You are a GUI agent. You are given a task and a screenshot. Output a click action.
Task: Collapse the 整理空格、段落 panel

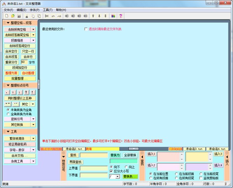pos(8,23)
